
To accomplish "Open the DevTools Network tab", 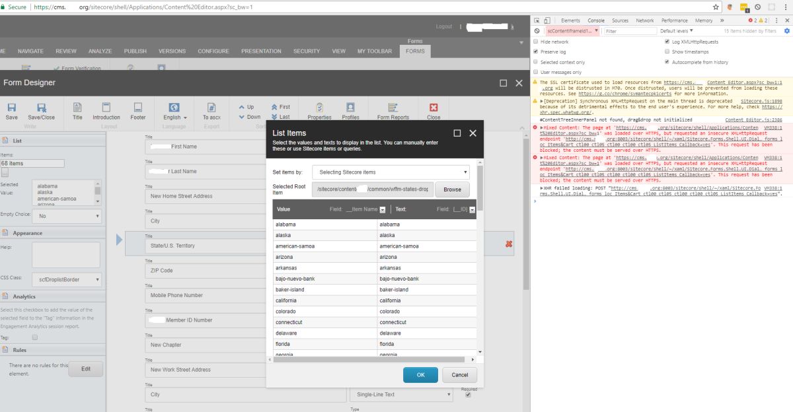I will click(x=645, y=20).
